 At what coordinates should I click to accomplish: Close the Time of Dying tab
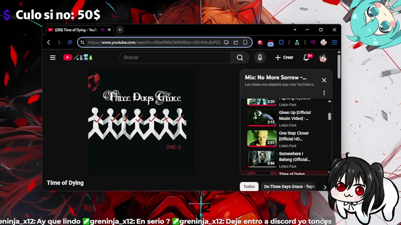point(109,30)
